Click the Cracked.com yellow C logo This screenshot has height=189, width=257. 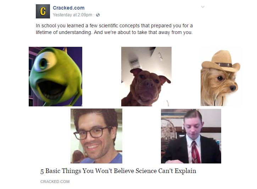pos(43,11)
